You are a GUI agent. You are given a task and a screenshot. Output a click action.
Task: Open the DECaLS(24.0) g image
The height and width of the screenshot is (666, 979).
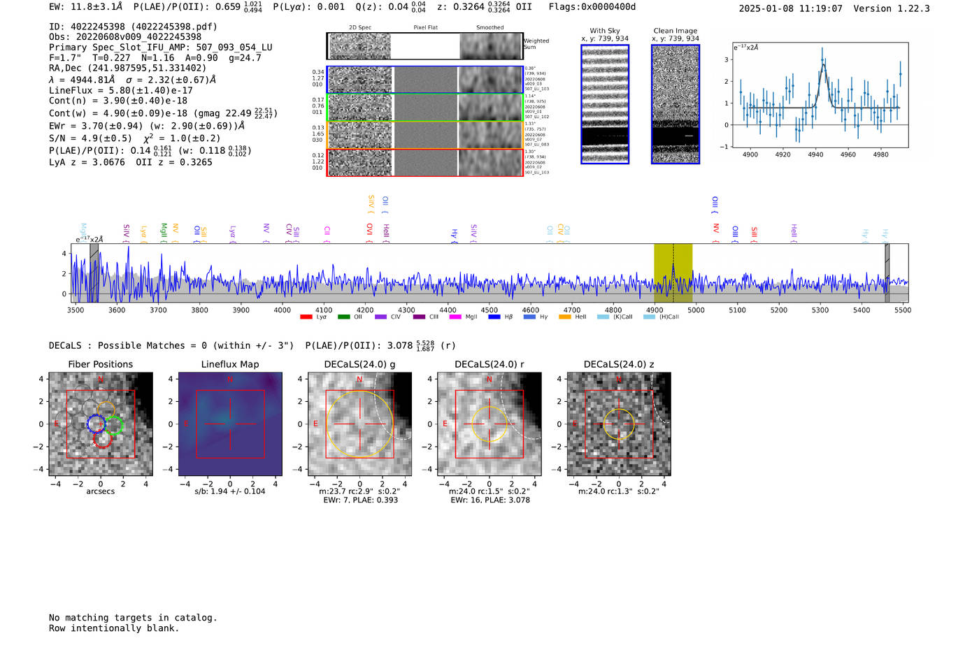(x=360, y=424)
